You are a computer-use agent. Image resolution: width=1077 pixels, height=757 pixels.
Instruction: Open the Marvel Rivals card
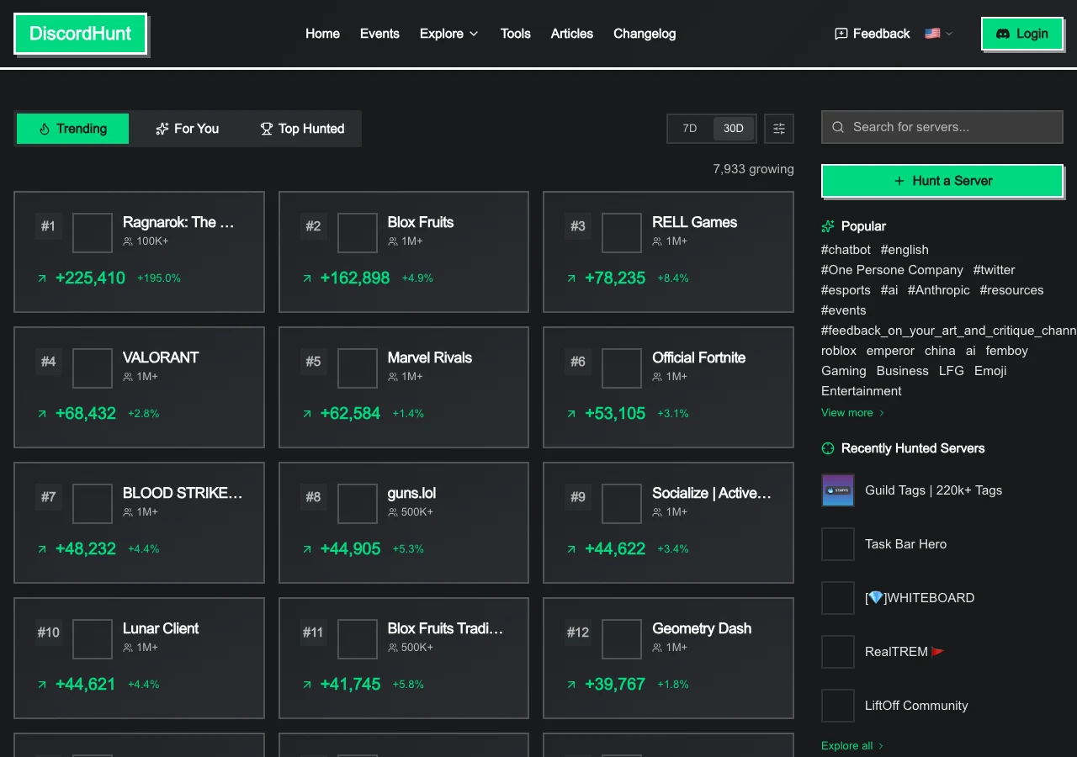(404, 388)
